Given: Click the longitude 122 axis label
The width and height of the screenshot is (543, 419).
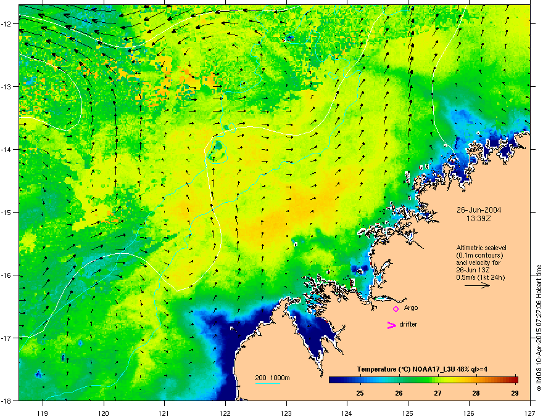Looking at the screenshot, I should pyautogui.click(x=225, y=413).
